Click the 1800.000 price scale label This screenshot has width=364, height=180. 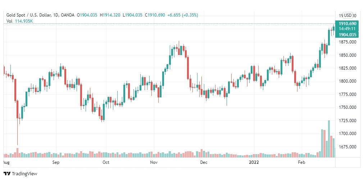pyautogui.click(x=347, y=81)
